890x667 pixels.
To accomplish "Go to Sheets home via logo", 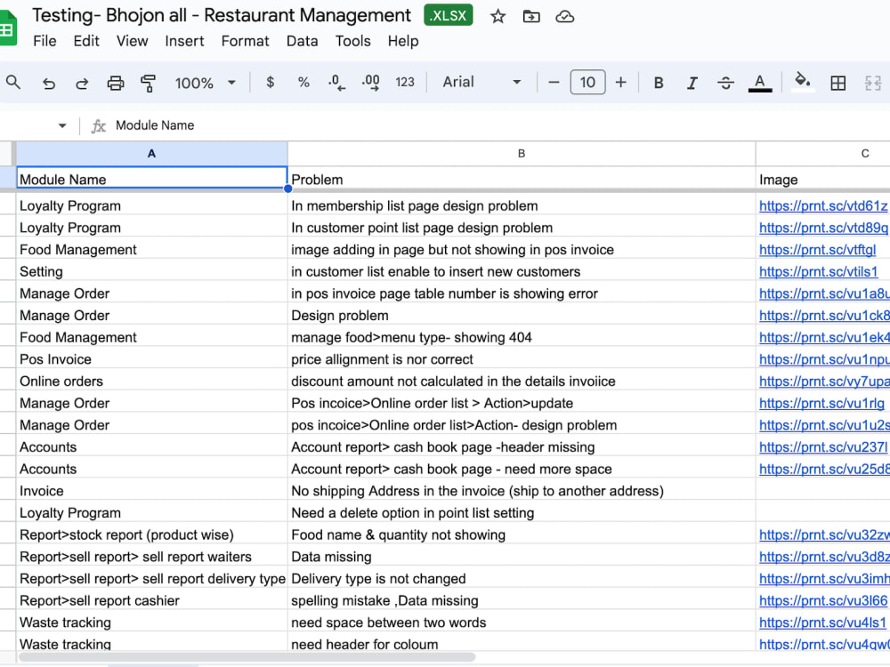I will [8, 28].
